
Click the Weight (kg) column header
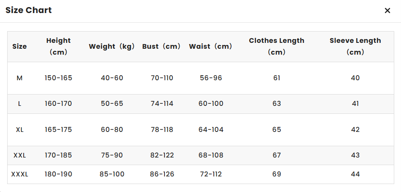(x=112, y=47)
